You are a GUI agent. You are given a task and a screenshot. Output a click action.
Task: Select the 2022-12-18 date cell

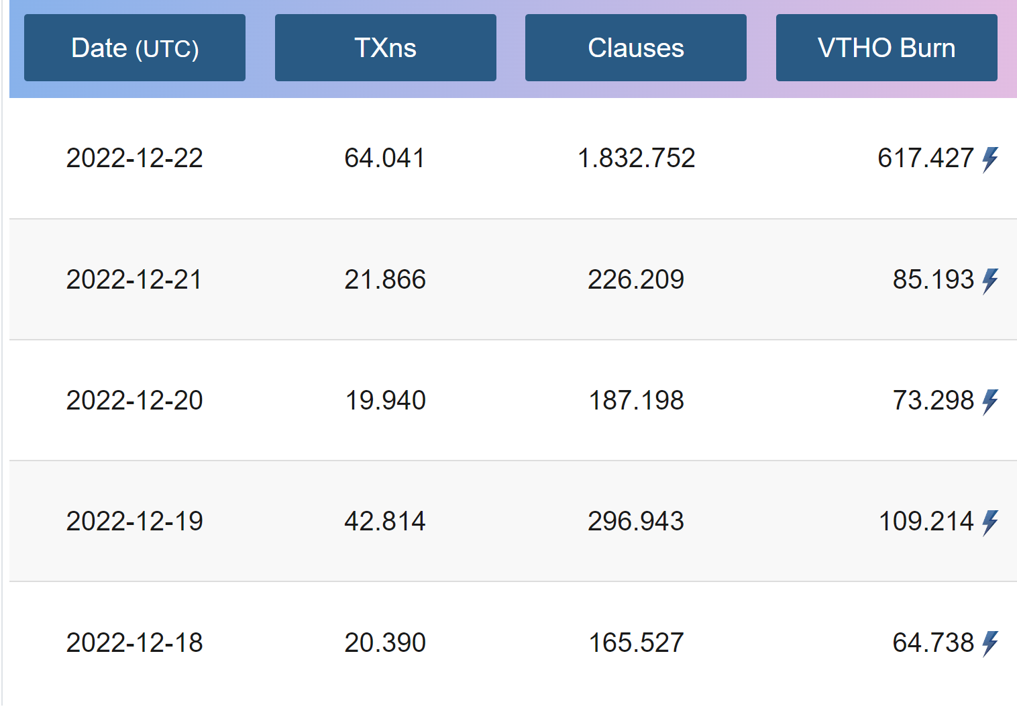pyautogui.click(x=135, y=642)
